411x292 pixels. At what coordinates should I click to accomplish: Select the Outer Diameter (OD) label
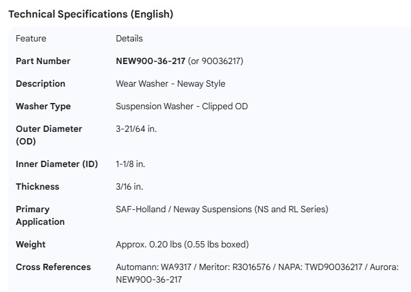tap(48, 134)
